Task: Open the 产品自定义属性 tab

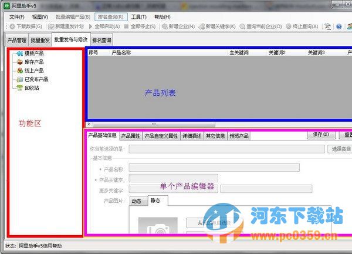Action: point(161,136)
